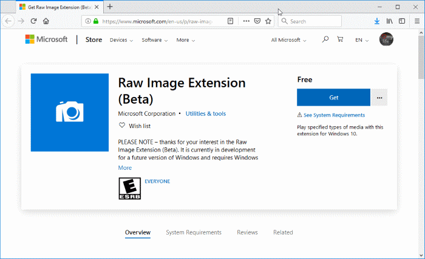Open the user account avatar
425x259 pixels.
click(x=386, y=39)
